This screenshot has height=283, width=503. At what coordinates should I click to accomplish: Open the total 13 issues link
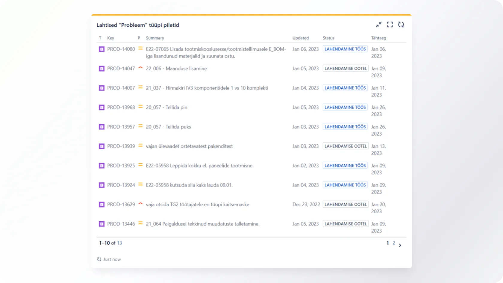click(x=119, y=243)
